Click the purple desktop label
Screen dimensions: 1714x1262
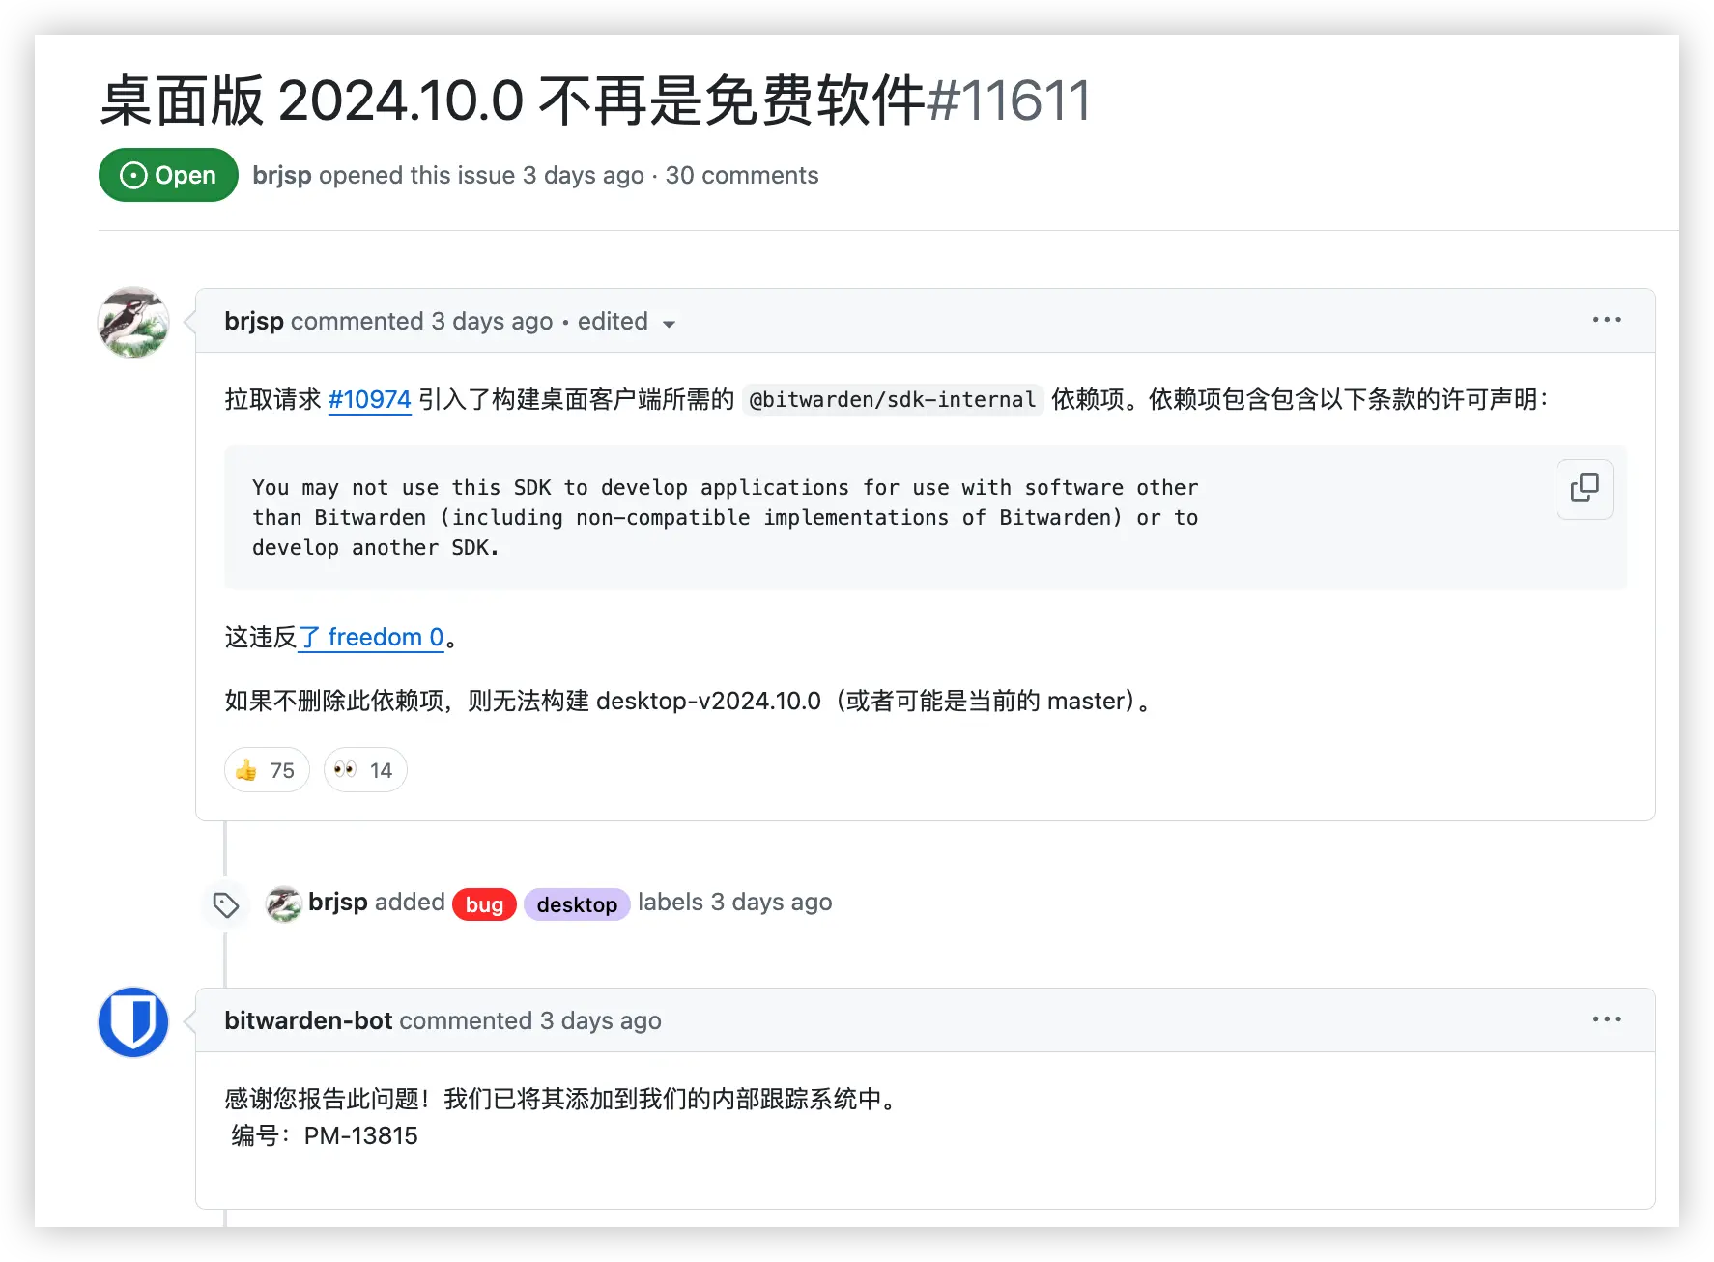pos(577,904)
